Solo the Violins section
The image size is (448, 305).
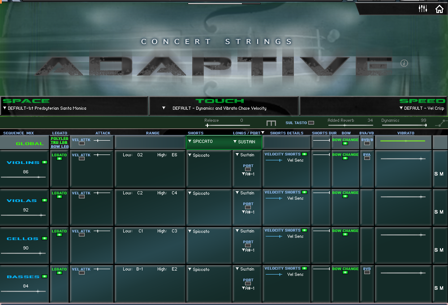point(436,174)
